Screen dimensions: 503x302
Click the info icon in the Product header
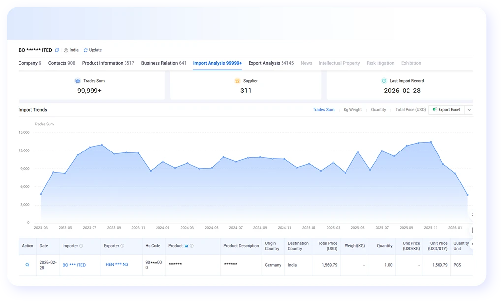click(192, 246)
